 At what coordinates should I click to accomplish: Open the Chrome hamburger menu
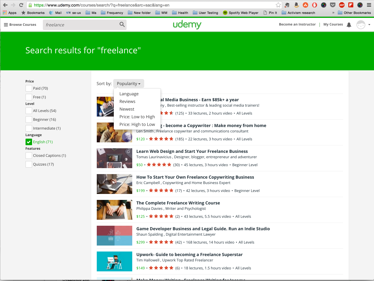coord(369,5)
